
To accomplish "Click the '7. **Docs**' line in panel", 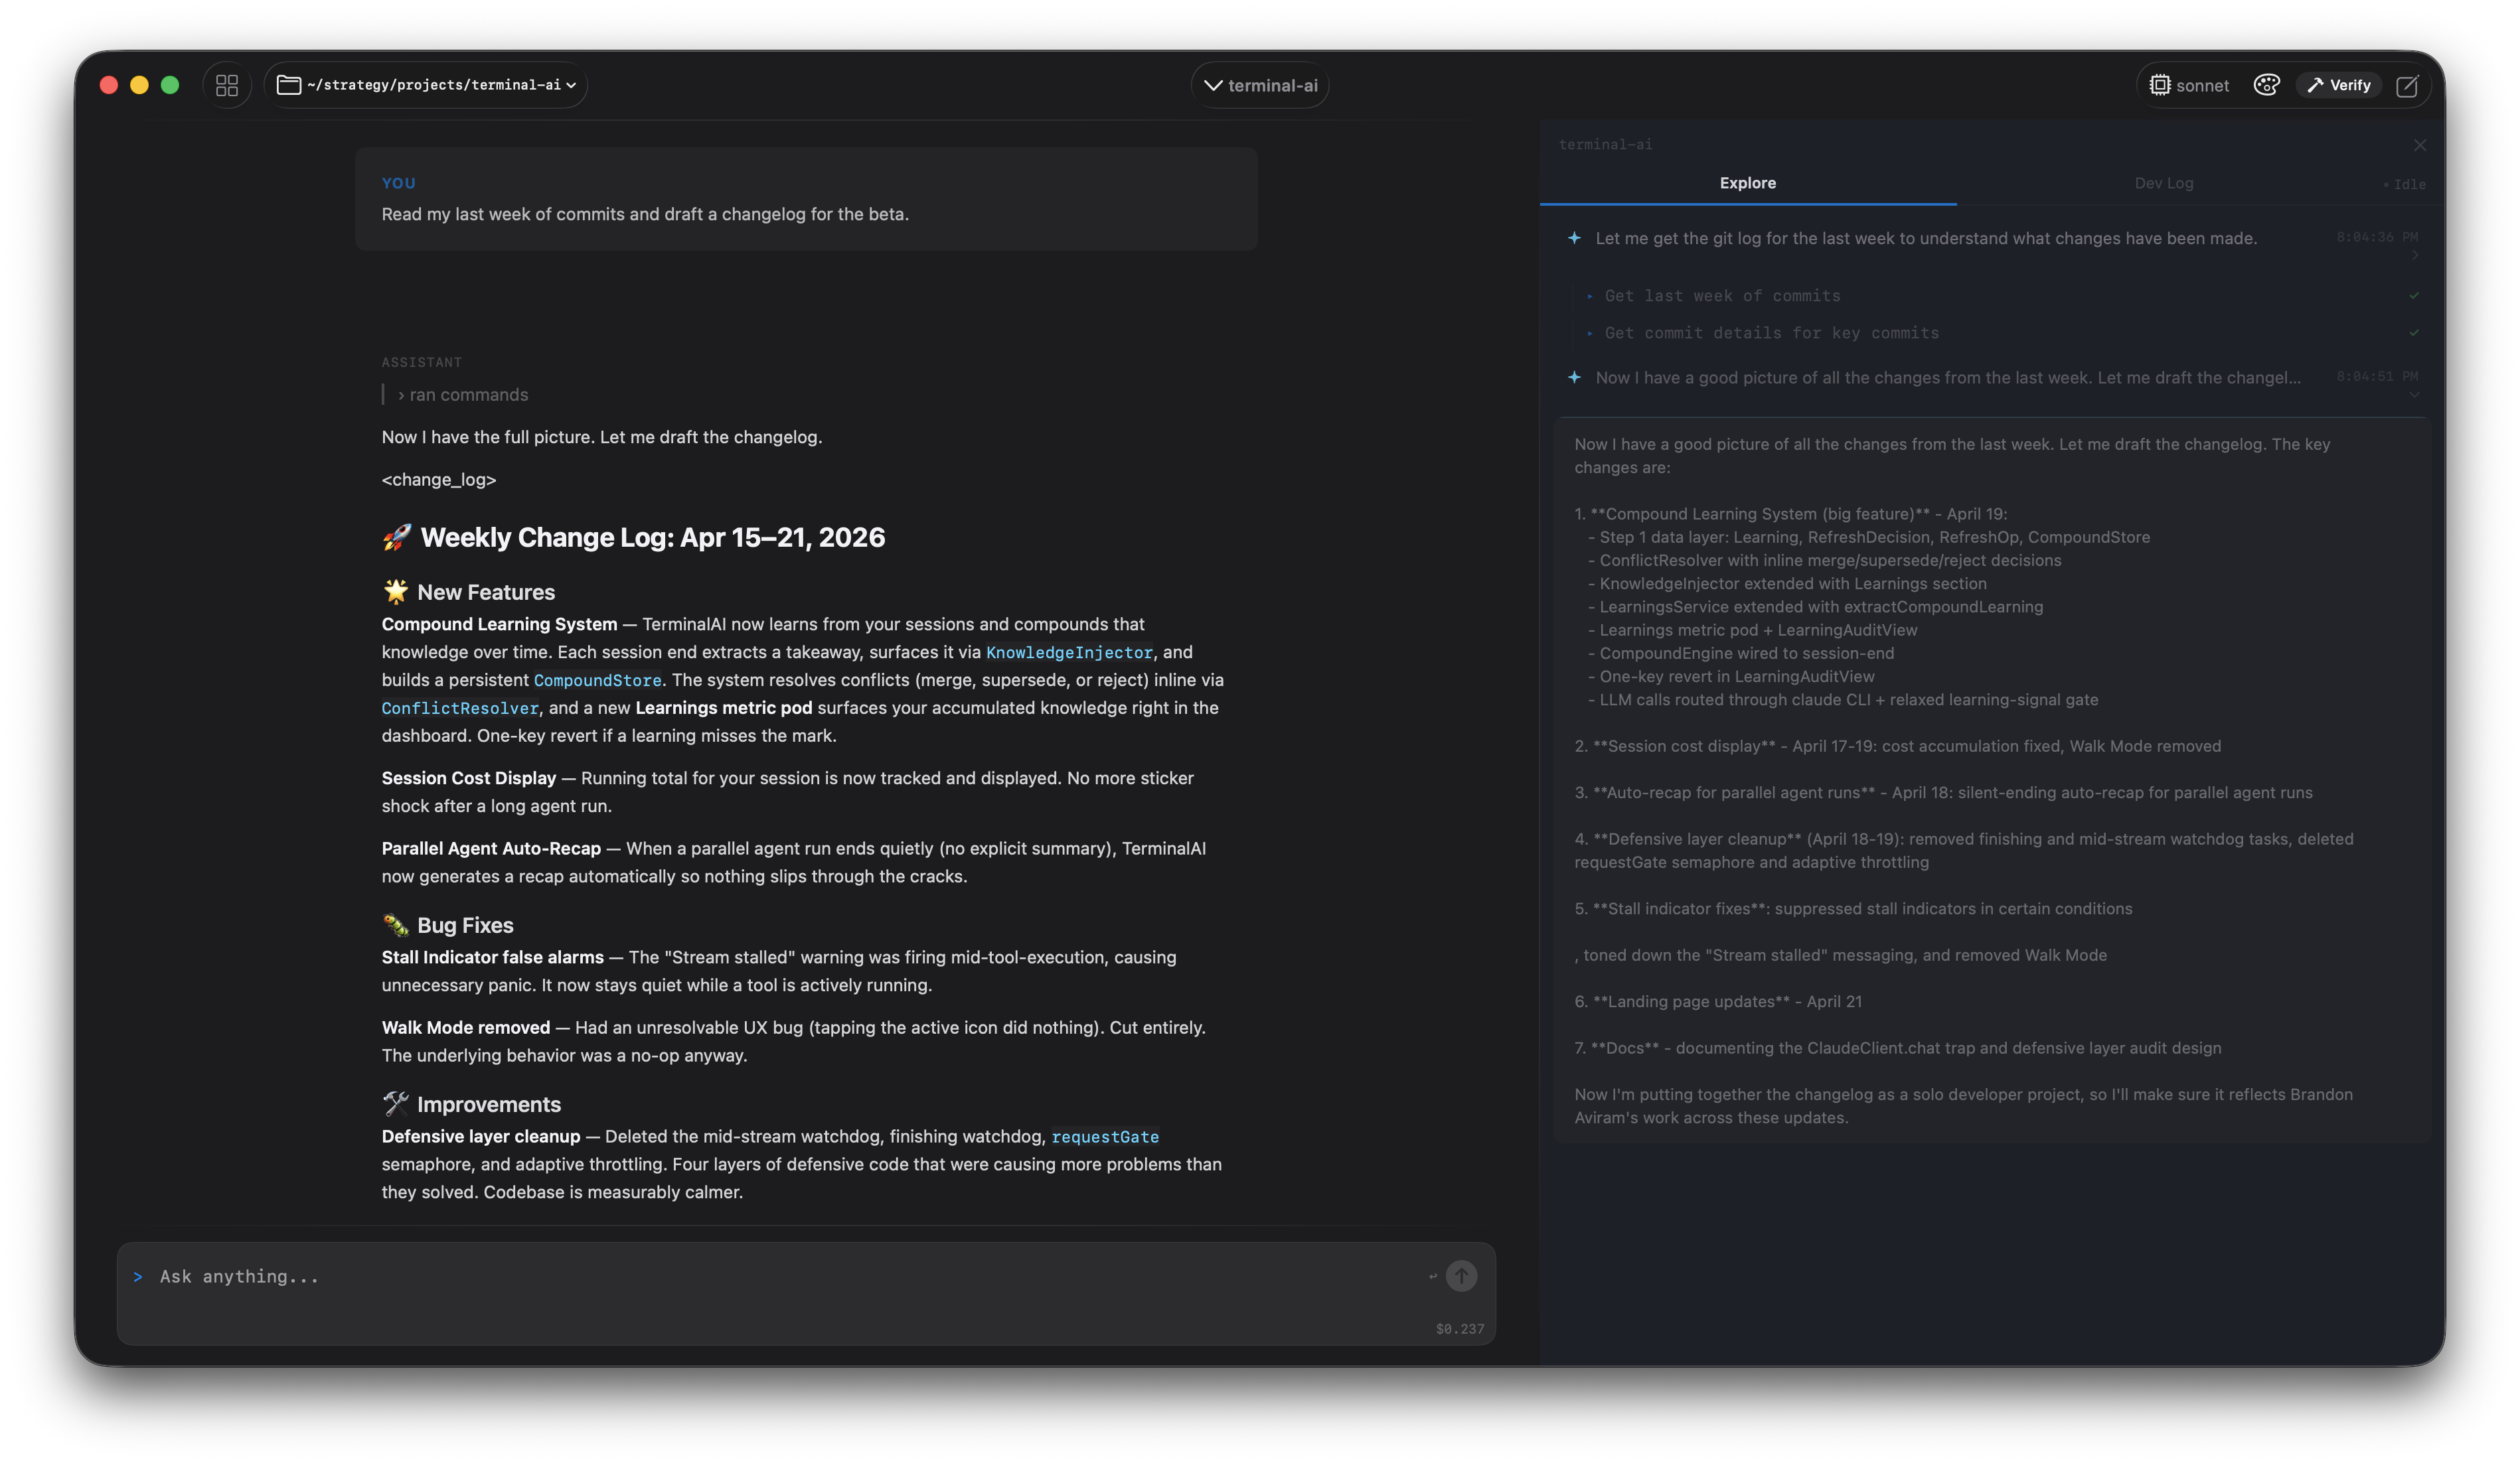I will 1897,1048.
